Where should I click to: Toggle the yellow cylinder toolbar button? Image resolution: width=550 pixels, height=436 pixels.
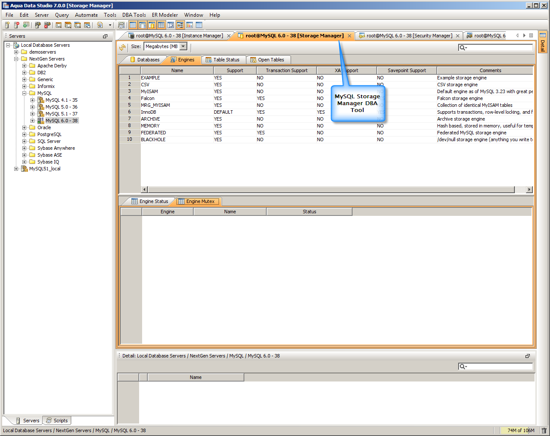[x=152, y=25]
